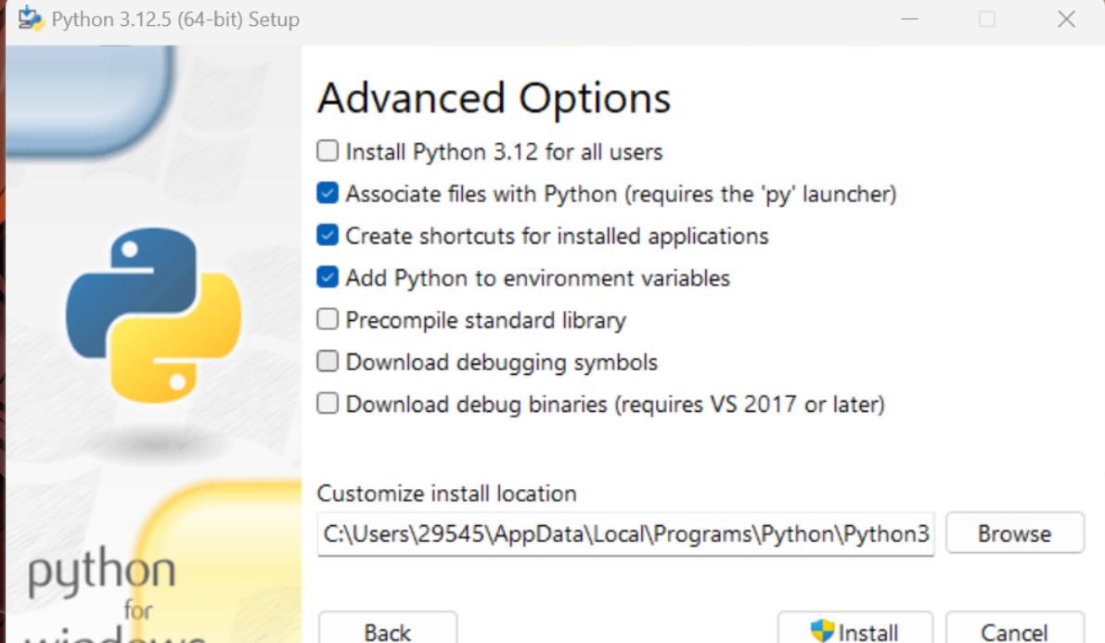
Task: Enable Install Python 3.12 for all users
Action: [328, 151]
